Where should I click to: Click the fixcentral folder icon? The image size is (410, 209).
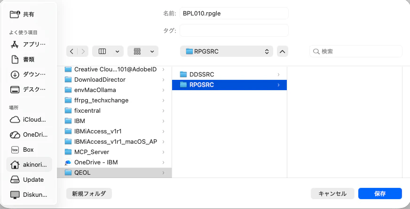point(68,111)
